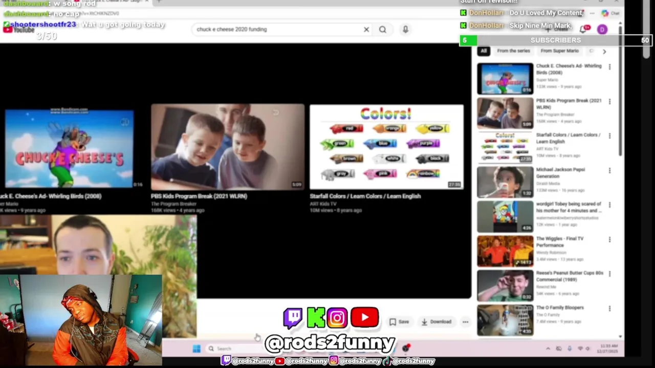Open options for The O Family Bloopers

[609, 309]
